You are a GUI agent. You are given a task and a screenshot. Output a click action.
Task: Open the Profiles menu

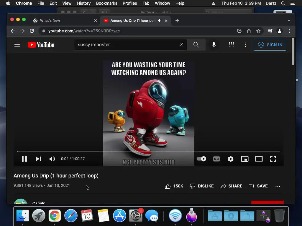click(130, 3)
